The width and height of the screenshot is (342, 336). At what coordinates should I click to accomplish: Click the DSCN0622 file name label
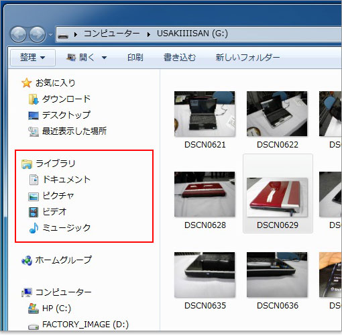point(278,145)
